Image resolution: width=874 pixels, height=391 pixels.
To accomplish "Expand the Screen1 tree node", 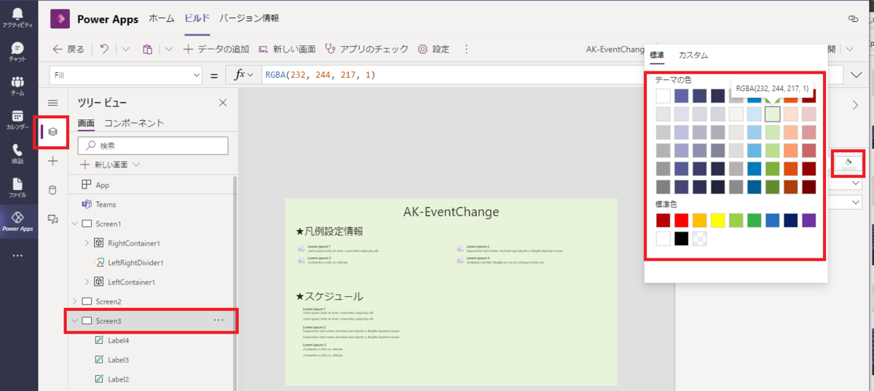I will point(74,224).
